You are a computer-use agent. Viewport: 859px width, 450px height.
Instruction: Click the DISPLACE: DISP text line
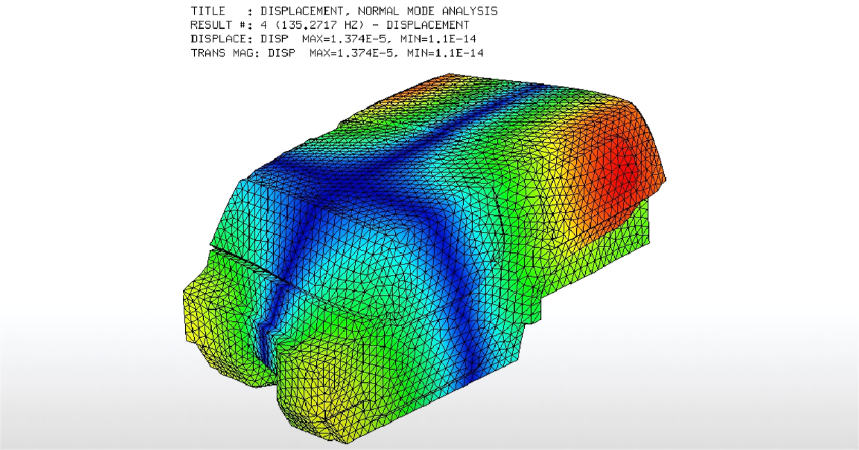point(337,39)
